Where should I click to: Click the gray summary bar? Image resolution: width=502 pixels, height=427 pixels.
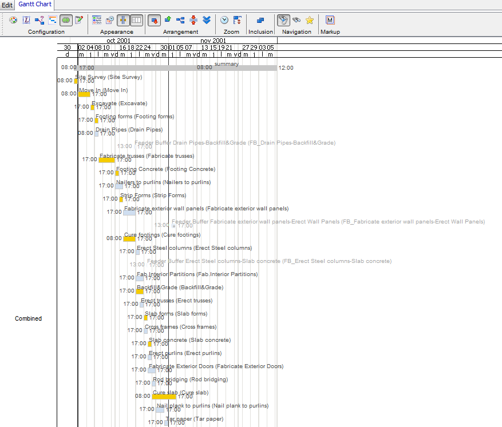tap(177, 67)
